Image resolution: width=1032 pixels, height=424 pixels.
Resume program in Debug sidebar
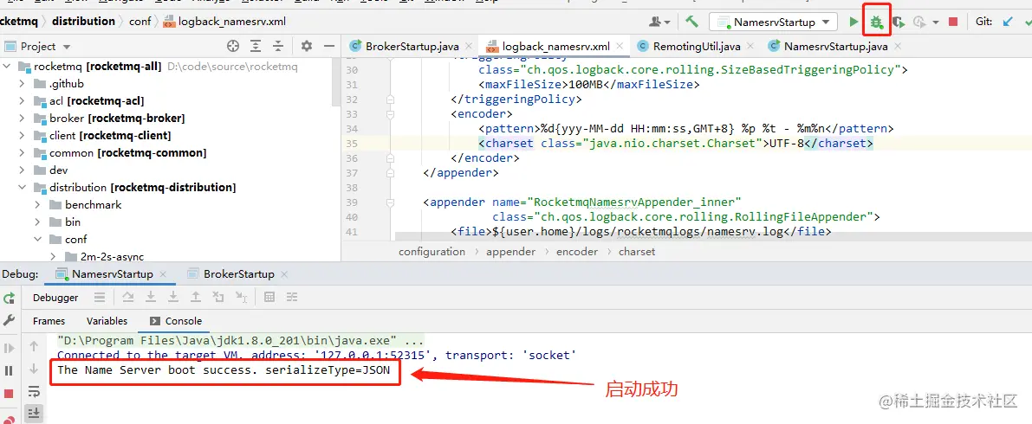(x=10, y=348)
